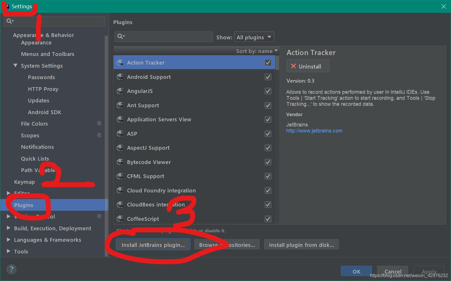Click Install JetBrains plugin button
The image size is (451, 281).
pos(153,245)
